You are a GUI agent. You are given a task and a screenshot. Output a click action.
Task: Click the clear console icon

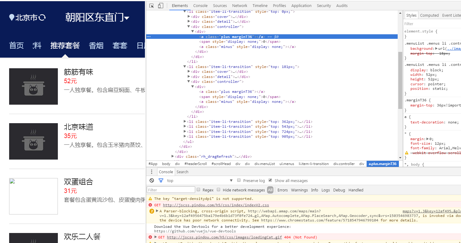click(152, 181)
